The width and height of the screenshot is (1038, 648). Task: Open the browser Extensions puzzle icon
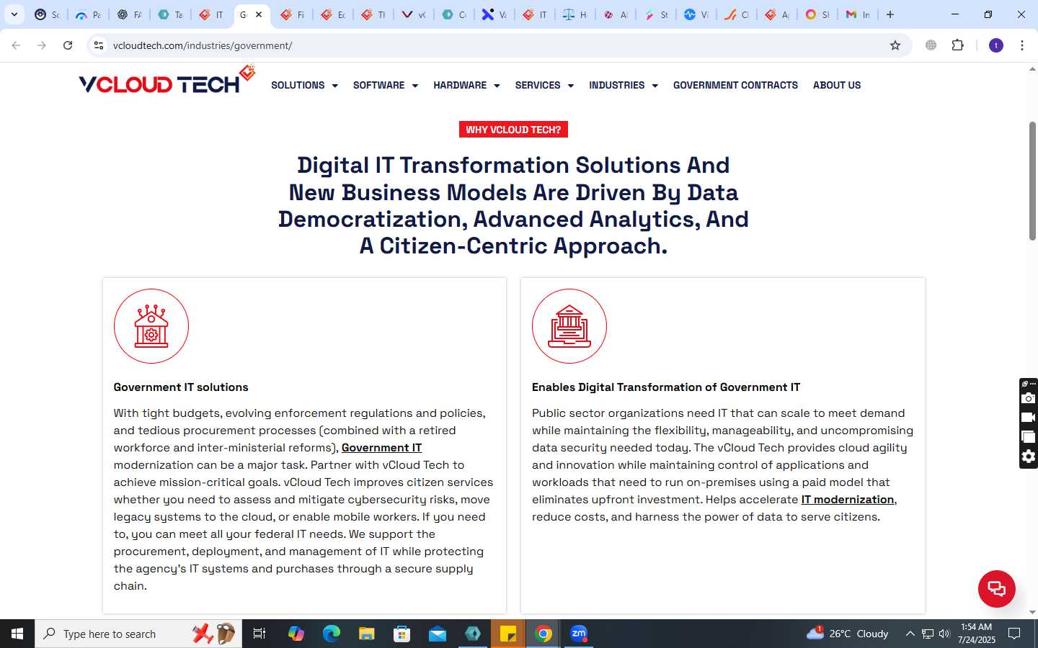[x=957, y=45]
